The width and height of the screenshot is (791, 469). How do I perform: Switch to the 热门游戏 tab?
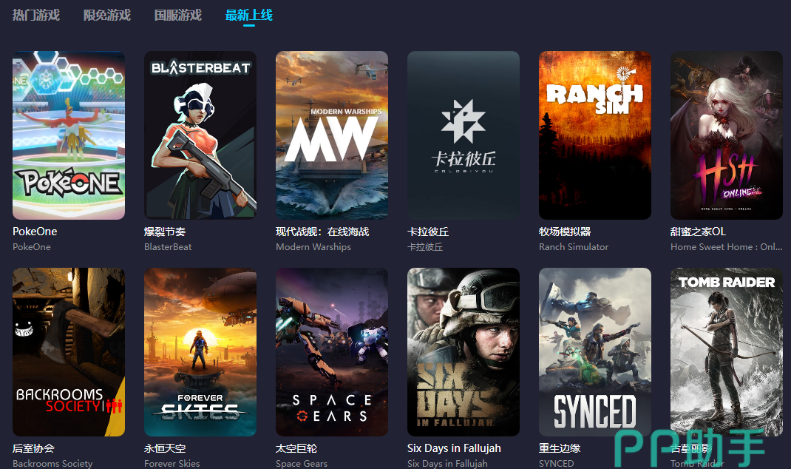(x=36, y=15)
